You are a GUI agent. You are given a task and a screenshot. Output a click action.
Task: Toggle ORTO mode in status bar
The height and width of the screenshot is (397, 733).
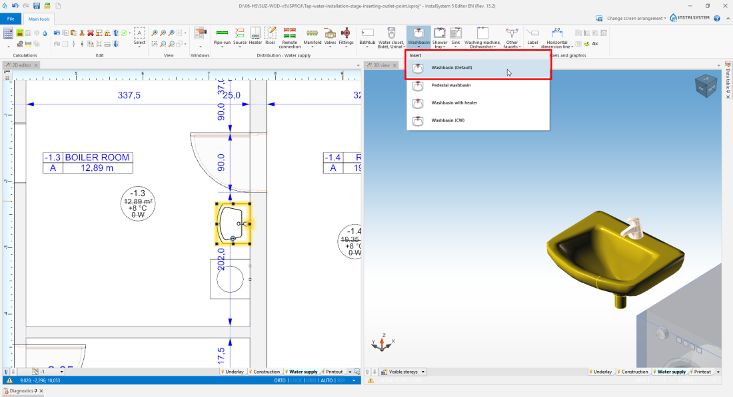[280, 380]
